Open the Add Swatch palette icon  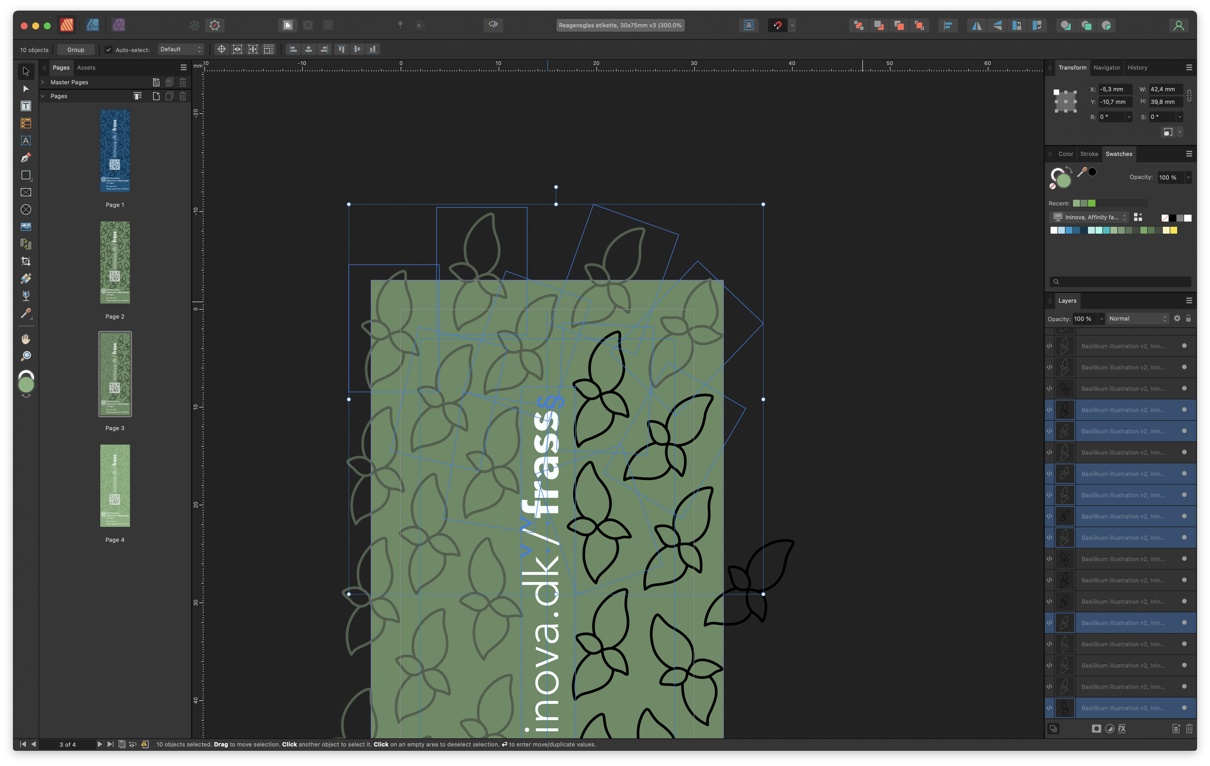point(1138,217)
